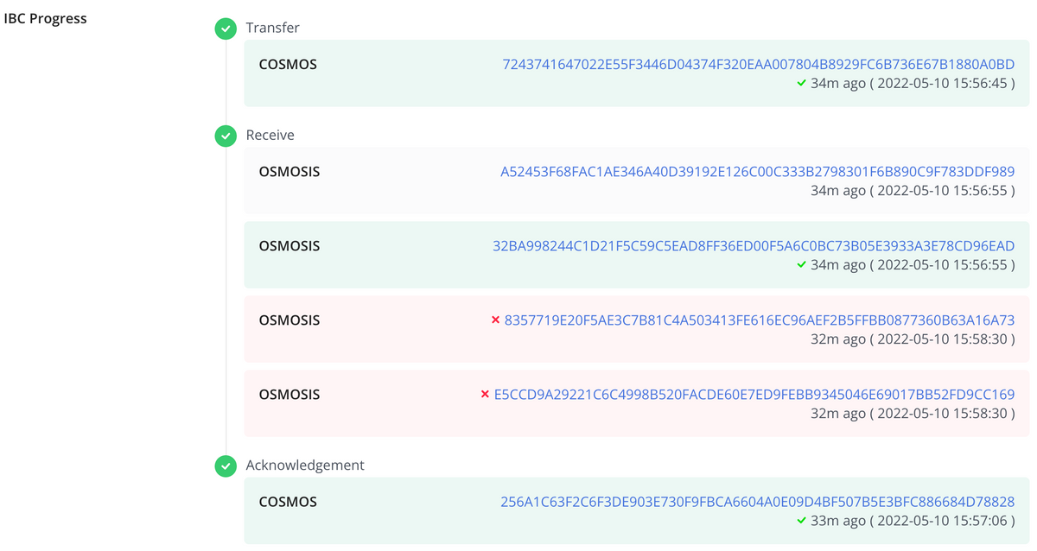
Task: Click the red X before hash 8357719E20F5
Action: (495, 320)
